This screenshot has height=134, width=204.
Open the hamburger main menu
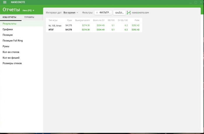(5, 2)
